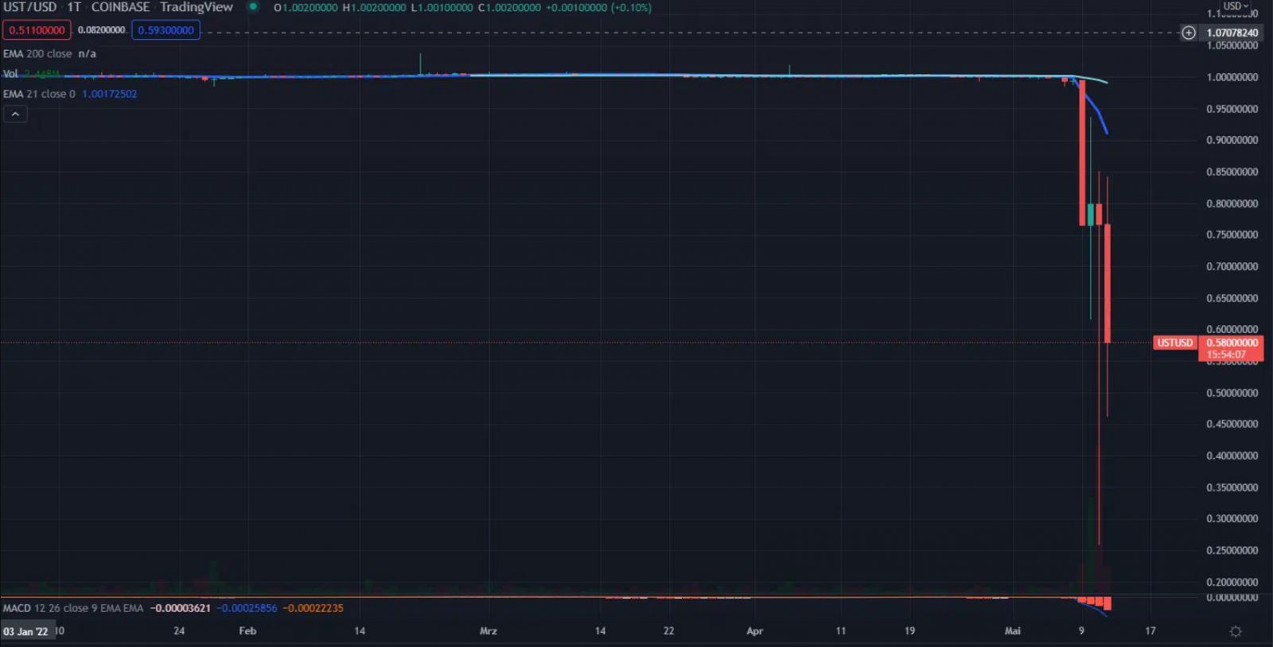Screen dimensions: 1273x647
Task: Select the EMA 21 close 0 indicator legend
Action: tap(39, 94)
